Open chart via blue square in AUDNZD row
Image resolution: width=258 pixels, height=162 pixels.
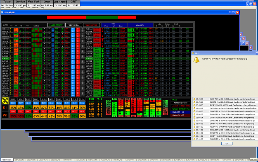(53, 36)
